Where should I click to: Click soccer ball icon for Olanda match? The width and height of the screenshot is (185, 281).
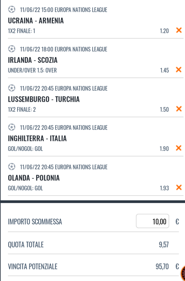(12, 167)
